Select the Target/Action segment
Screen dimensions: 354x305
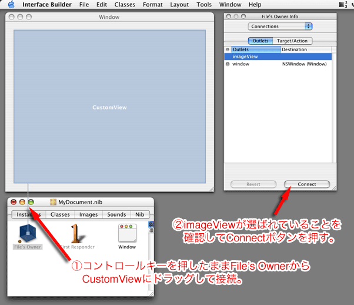click(x=293, y=41)
